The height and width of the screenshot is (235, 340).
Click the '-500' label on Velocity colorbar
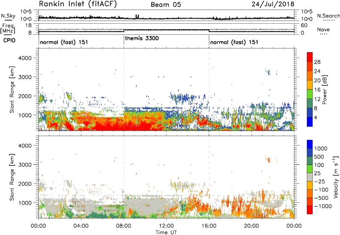coord(321,198)
